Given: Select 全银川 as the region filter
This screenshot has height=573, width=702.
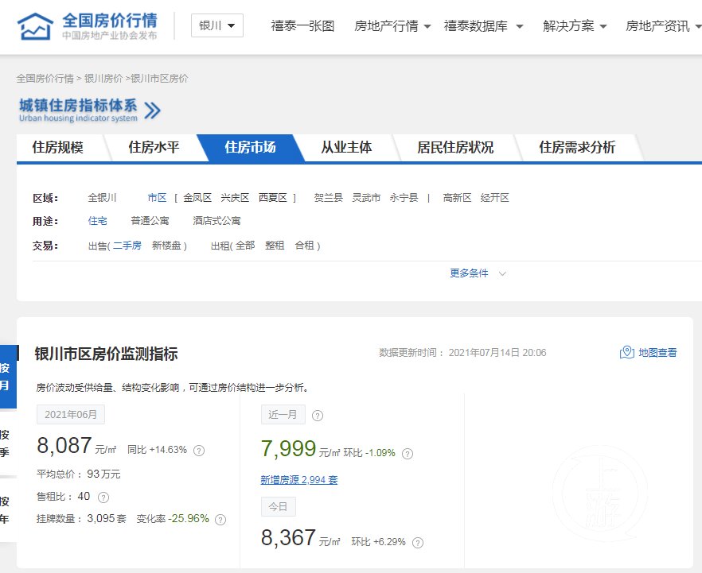Looking at the screenshot, I should tap(102, 198).
